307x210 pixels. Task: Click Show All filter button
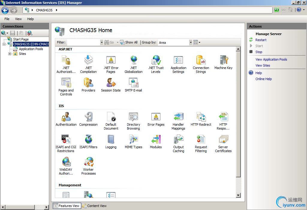[x=129, y=42]
